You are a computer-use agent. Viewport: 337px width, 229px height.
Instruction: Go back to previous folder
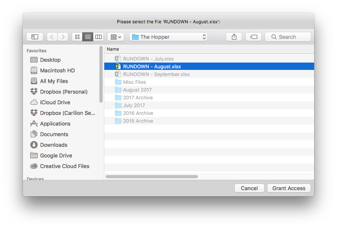(x=52, y=37)
